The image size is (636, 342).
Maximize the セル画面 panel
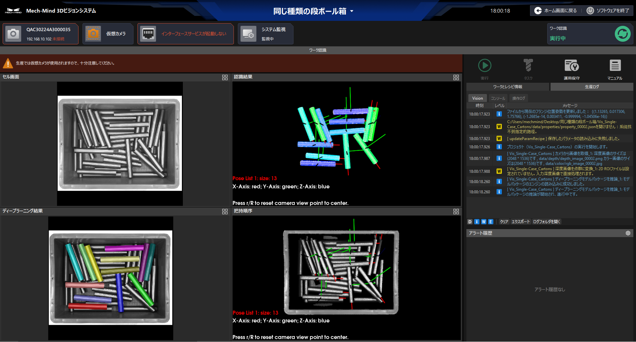pyautogui.click(x=225, y=77)
